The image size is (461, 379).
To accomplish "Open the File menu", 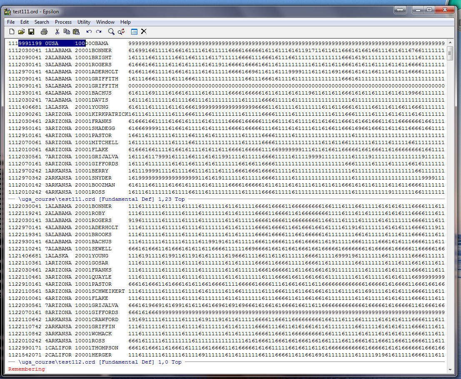I will [11, 22].
